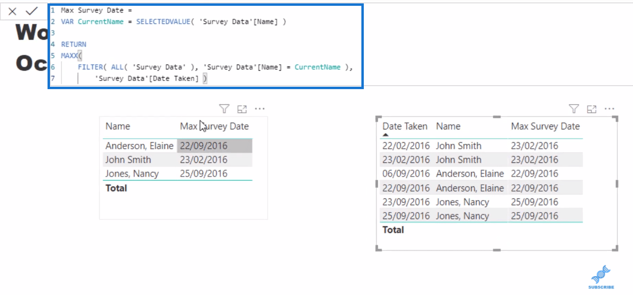Click Total row in right table
This screenshot has height=295, width=633.
481,230
